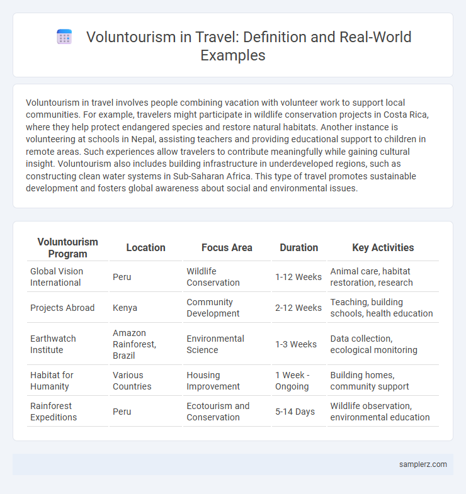
Task: Click Wildlife observation, environmental education cell
Action: [x=383, y=412]
